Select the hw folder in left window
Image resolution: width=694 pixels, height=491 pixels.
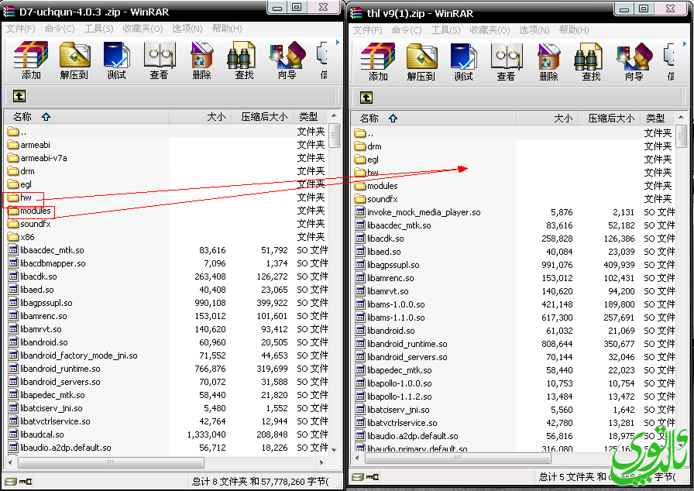click(26, 197)
